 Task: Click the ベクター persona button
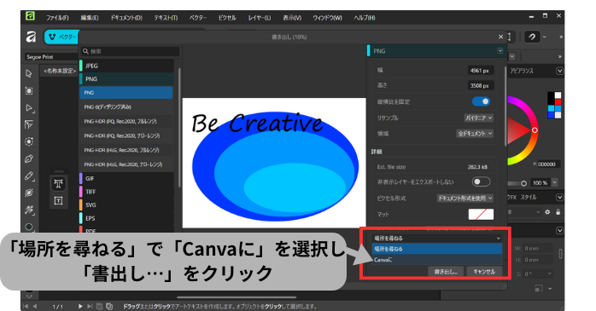click(x=62, y=37)
